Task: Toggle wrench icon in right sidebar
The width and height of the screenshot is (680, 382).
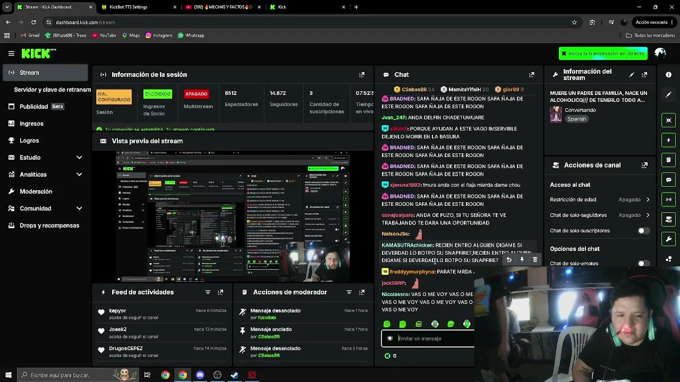Action: pos(669,239)
